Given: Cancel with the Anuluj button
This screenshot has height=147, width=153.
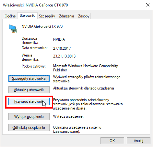Looking at the screenshot, I should 138,141.
